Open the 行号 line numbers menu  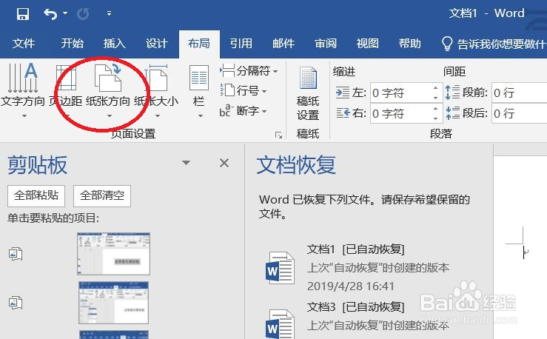(244, 91)
